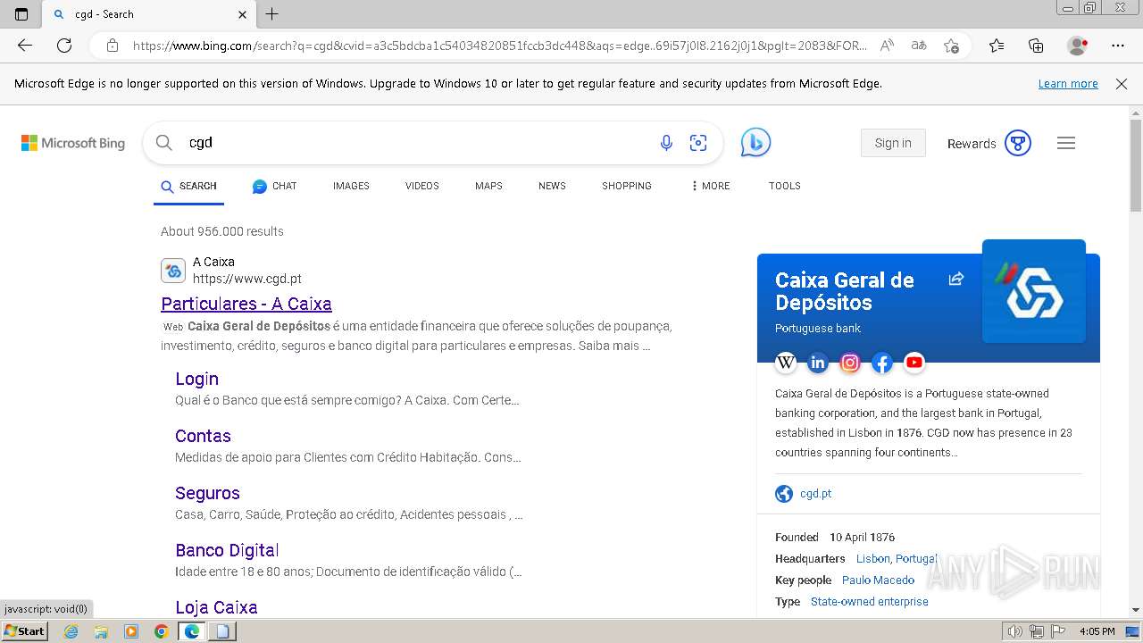This screenshot has width=1143, height=643.
Task: Open the Seguros sublink
Action: [207, 493]
